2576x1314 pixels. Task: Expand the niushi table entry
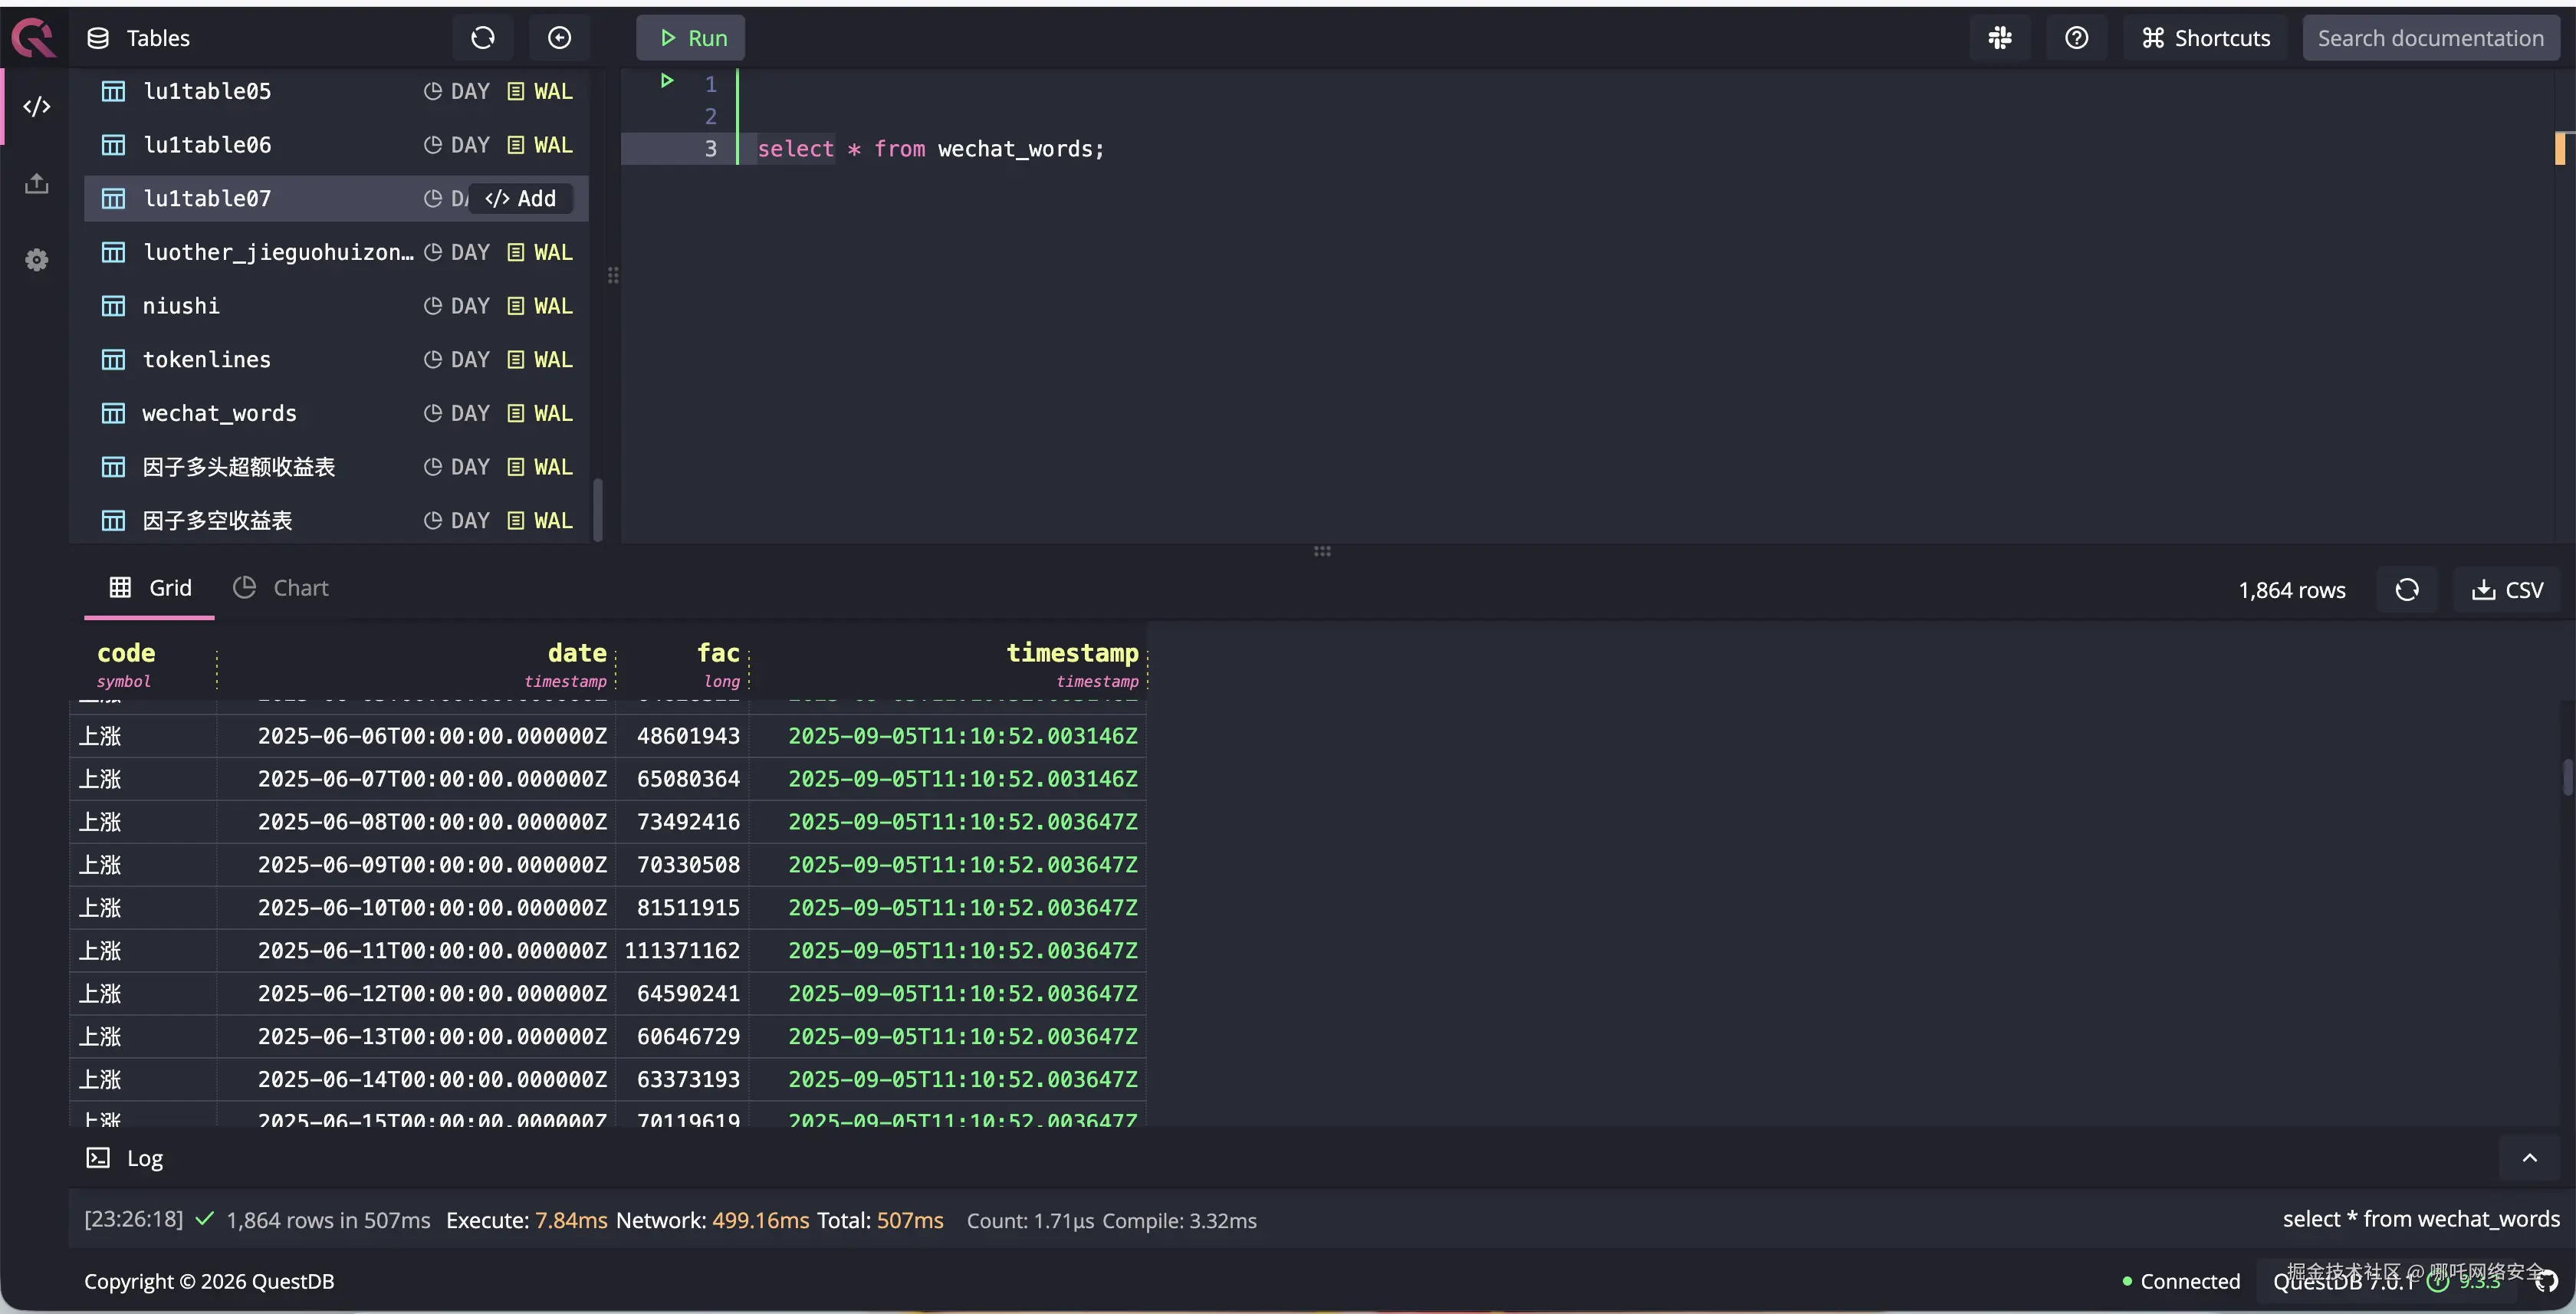coord(180,306)
